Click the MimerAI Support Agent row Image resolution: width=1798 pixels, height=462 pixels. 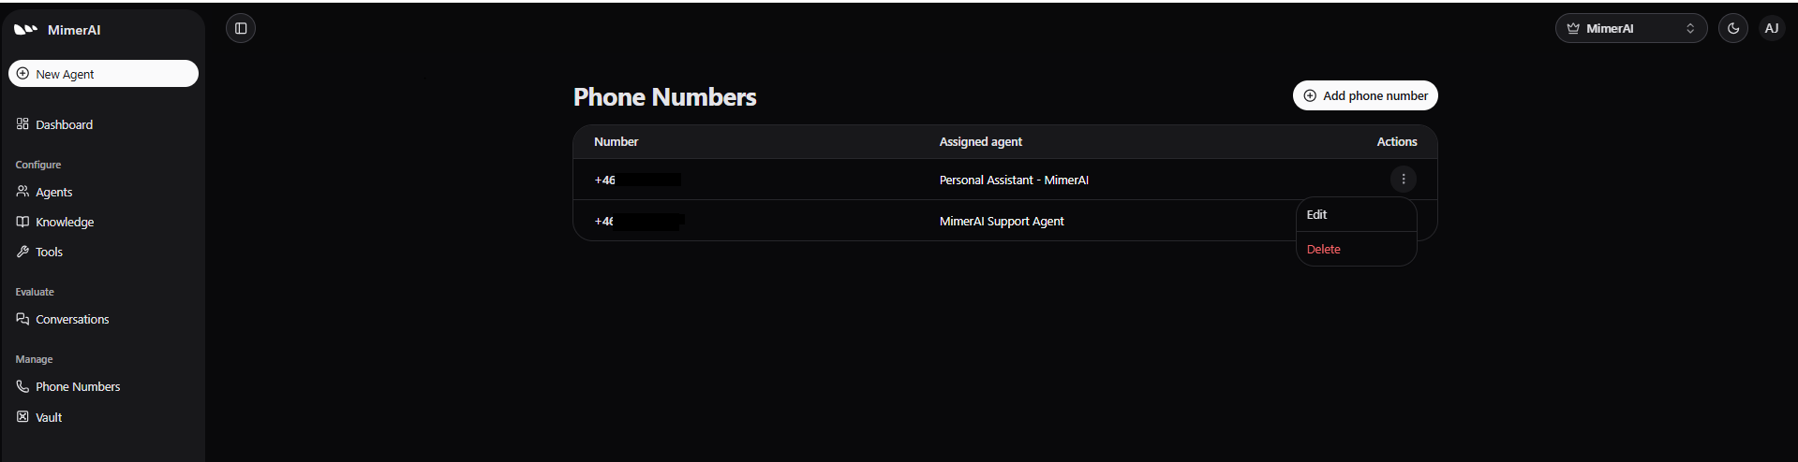coord(1002,222)
